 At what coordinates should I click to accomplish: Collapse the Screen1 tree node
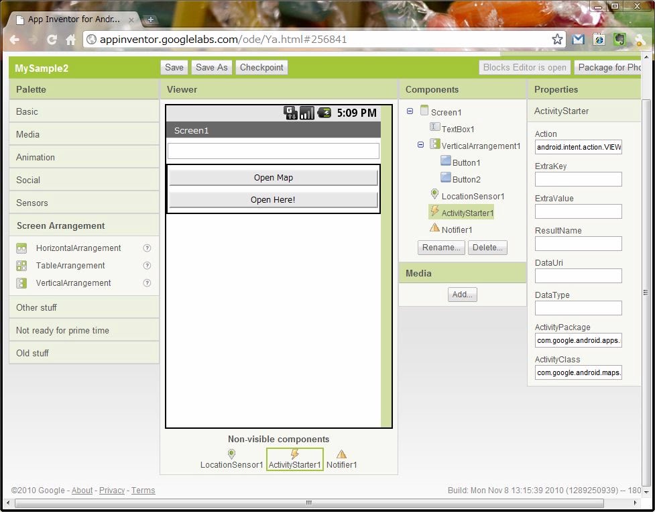(410, 111)
